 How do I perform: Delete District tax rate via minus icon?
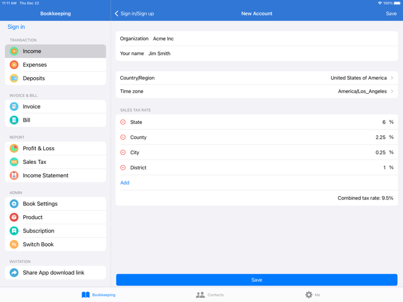(123, 167)
